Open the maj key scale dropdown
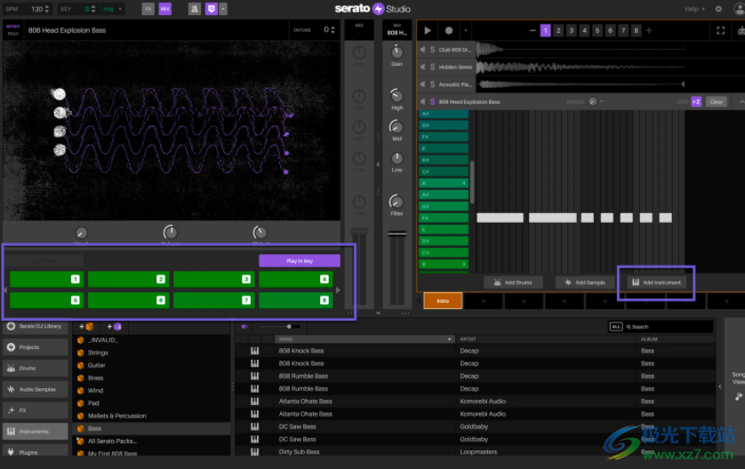The image size is (745, 469). (x=113, y=9)
